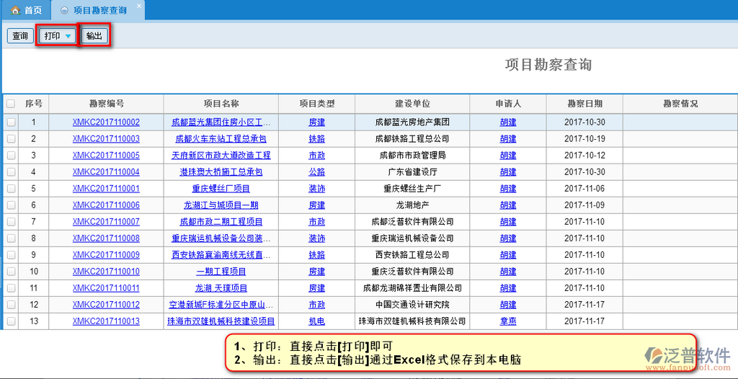This screenshot has width=738, height=379.
Task: Click the 勘察编号 column header
Action: (x=106, y=104)
